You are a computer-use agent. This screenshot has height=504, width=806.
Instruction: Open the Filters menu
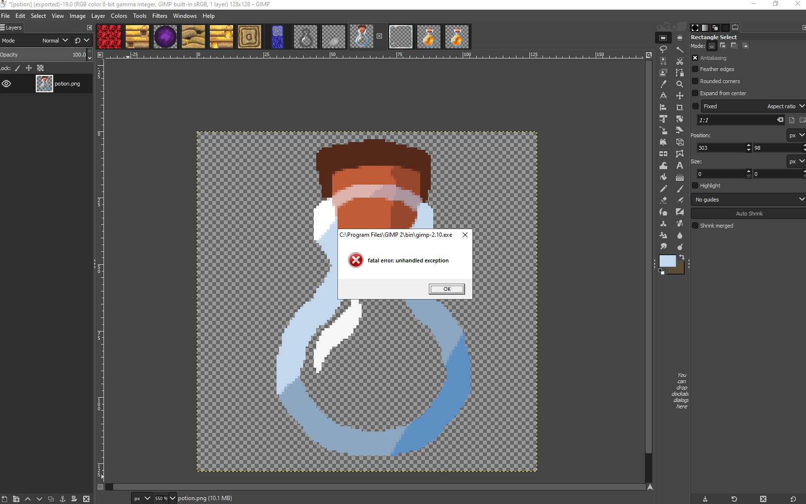pos(160,16)
